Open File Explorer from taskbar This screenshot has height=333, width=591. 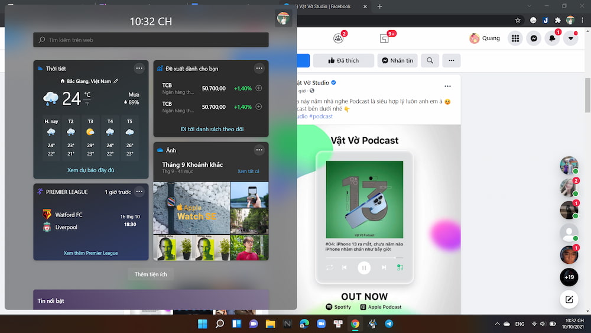click(271, 324)
